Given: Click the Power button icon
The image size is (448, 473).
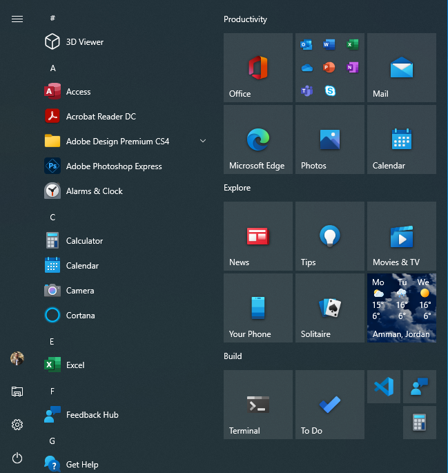Looking at the screenshot, I should (x=17, y=458).
